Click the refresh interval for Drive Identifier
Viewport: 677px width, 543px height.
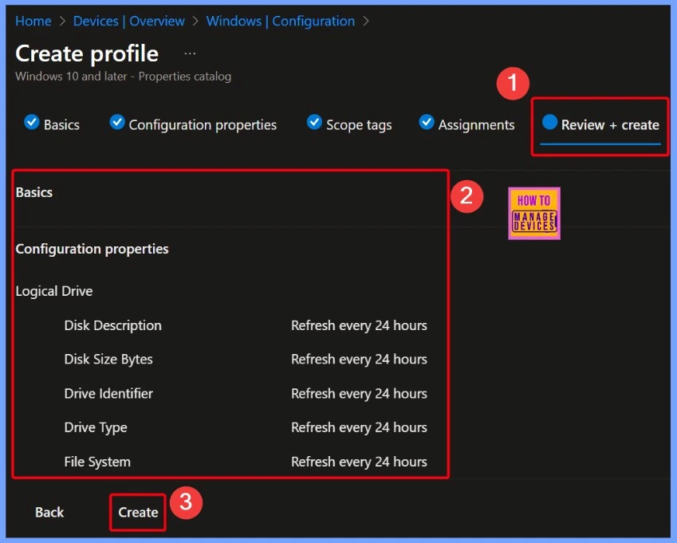359,394
